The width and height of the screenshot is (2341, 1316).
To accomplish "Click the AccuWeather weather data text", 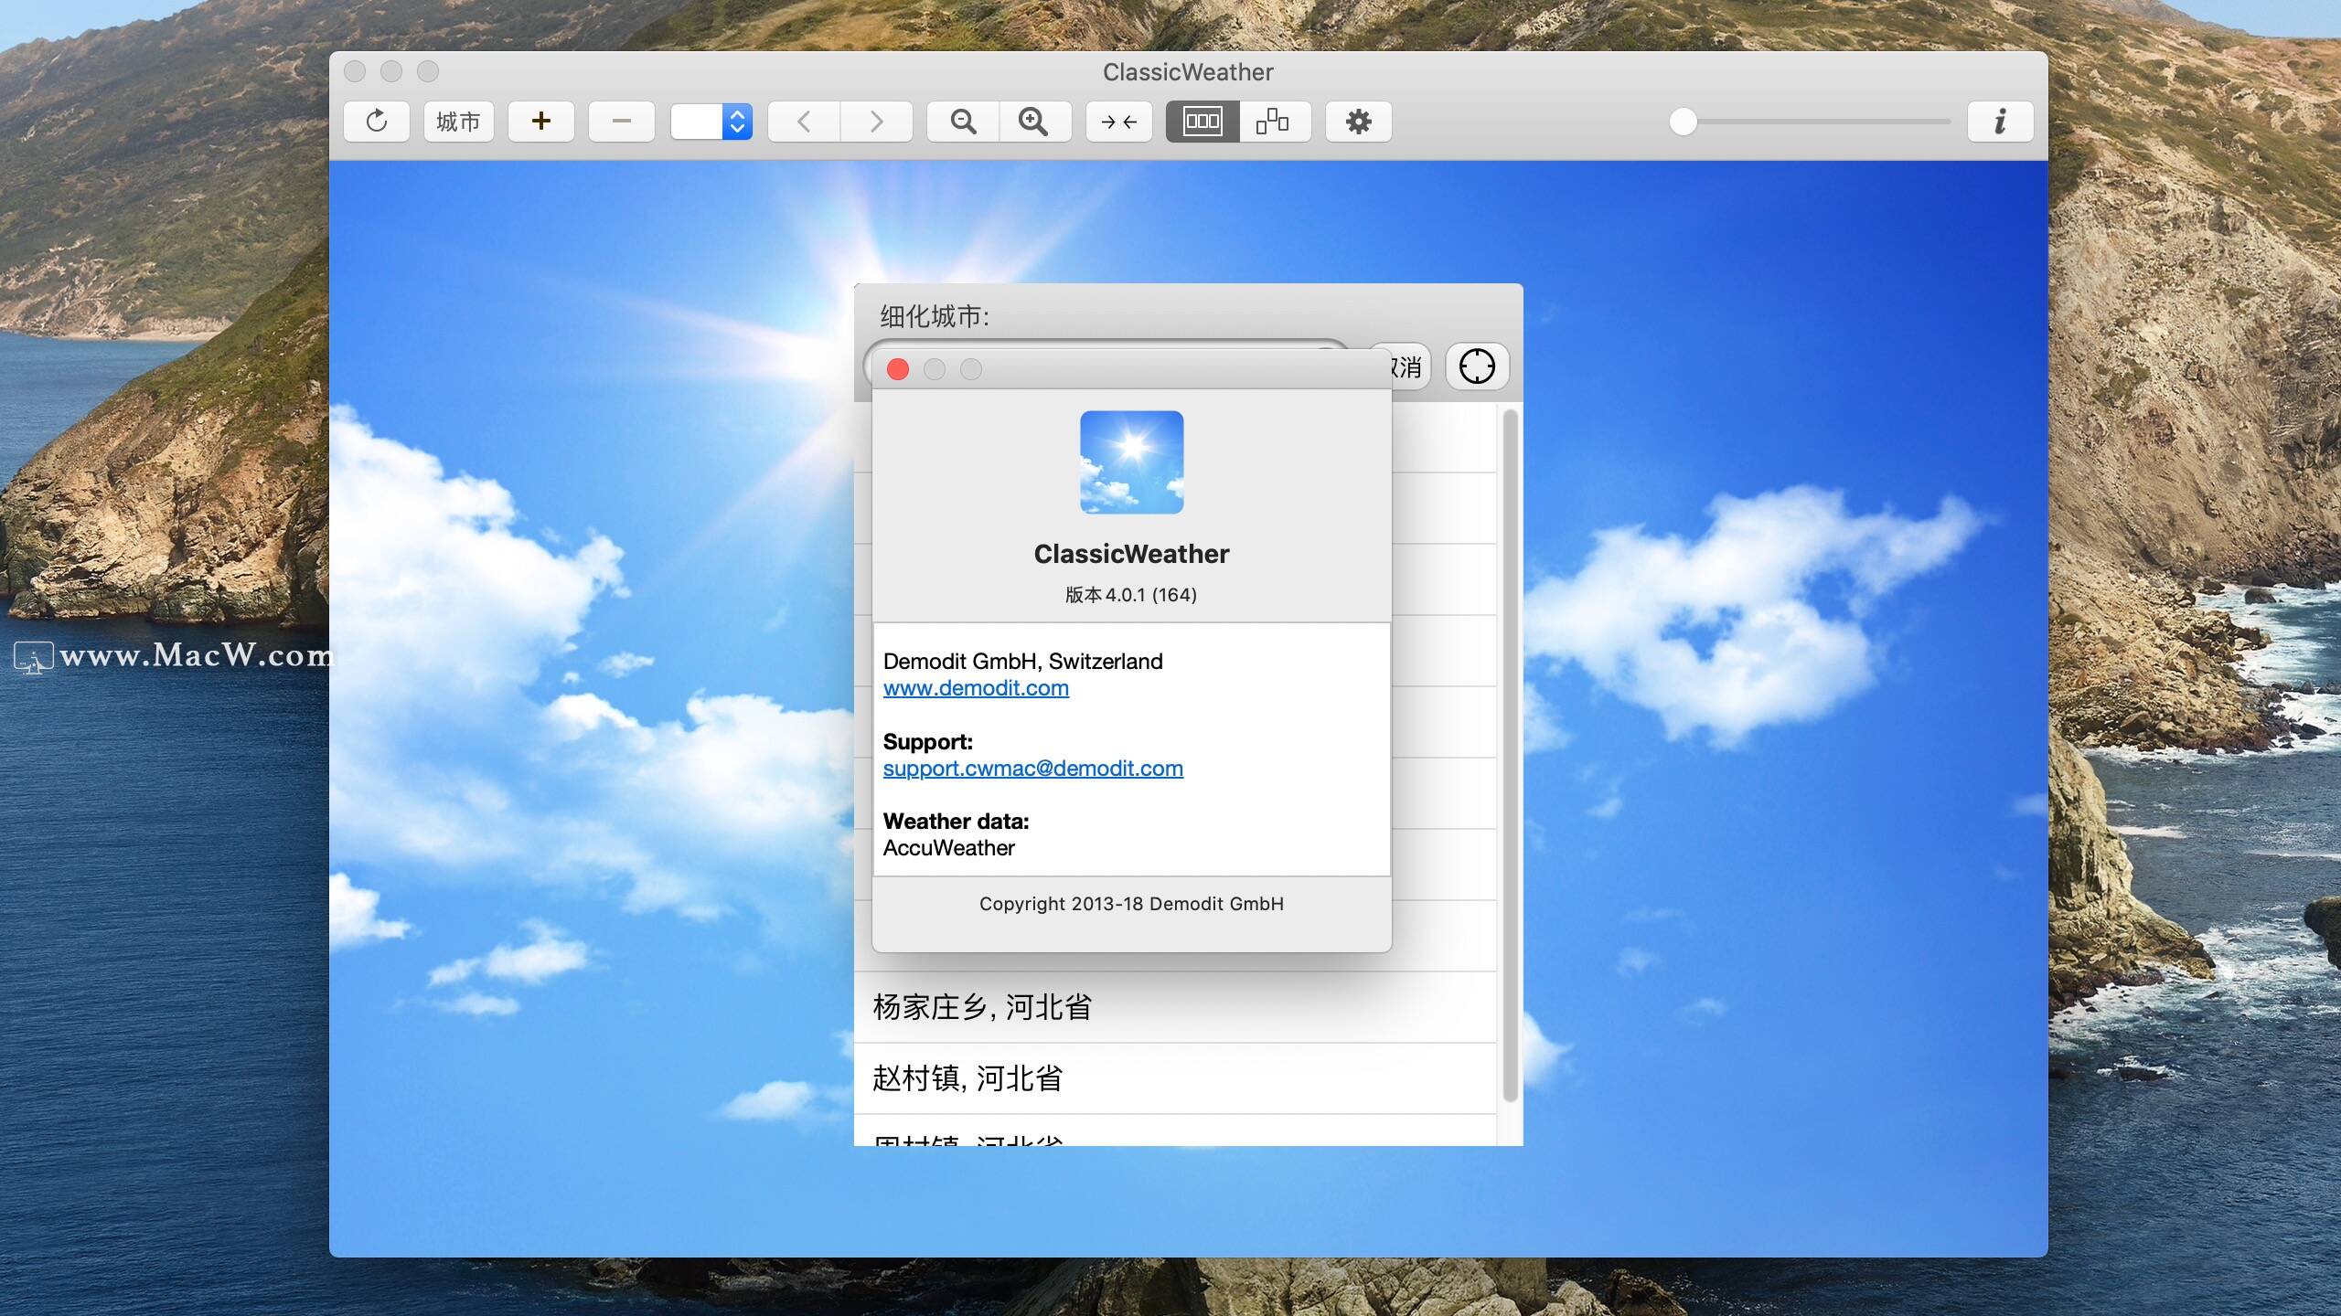I will click(x=949, y=848).
